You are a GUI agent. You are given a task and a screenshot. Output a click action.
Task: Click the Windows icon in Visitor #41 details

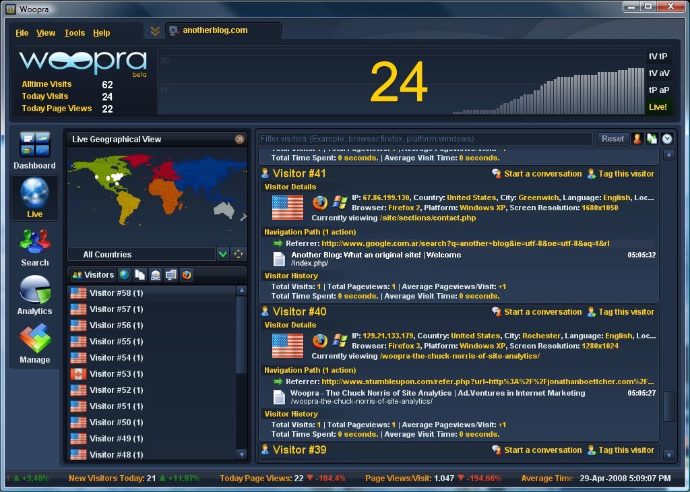point(340,202)
